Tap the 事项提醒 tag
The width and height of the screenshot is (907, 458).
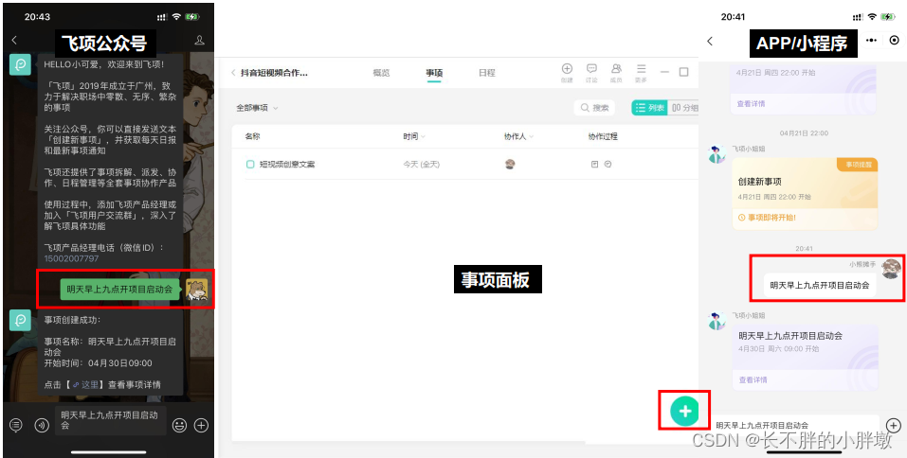[858, 165]
